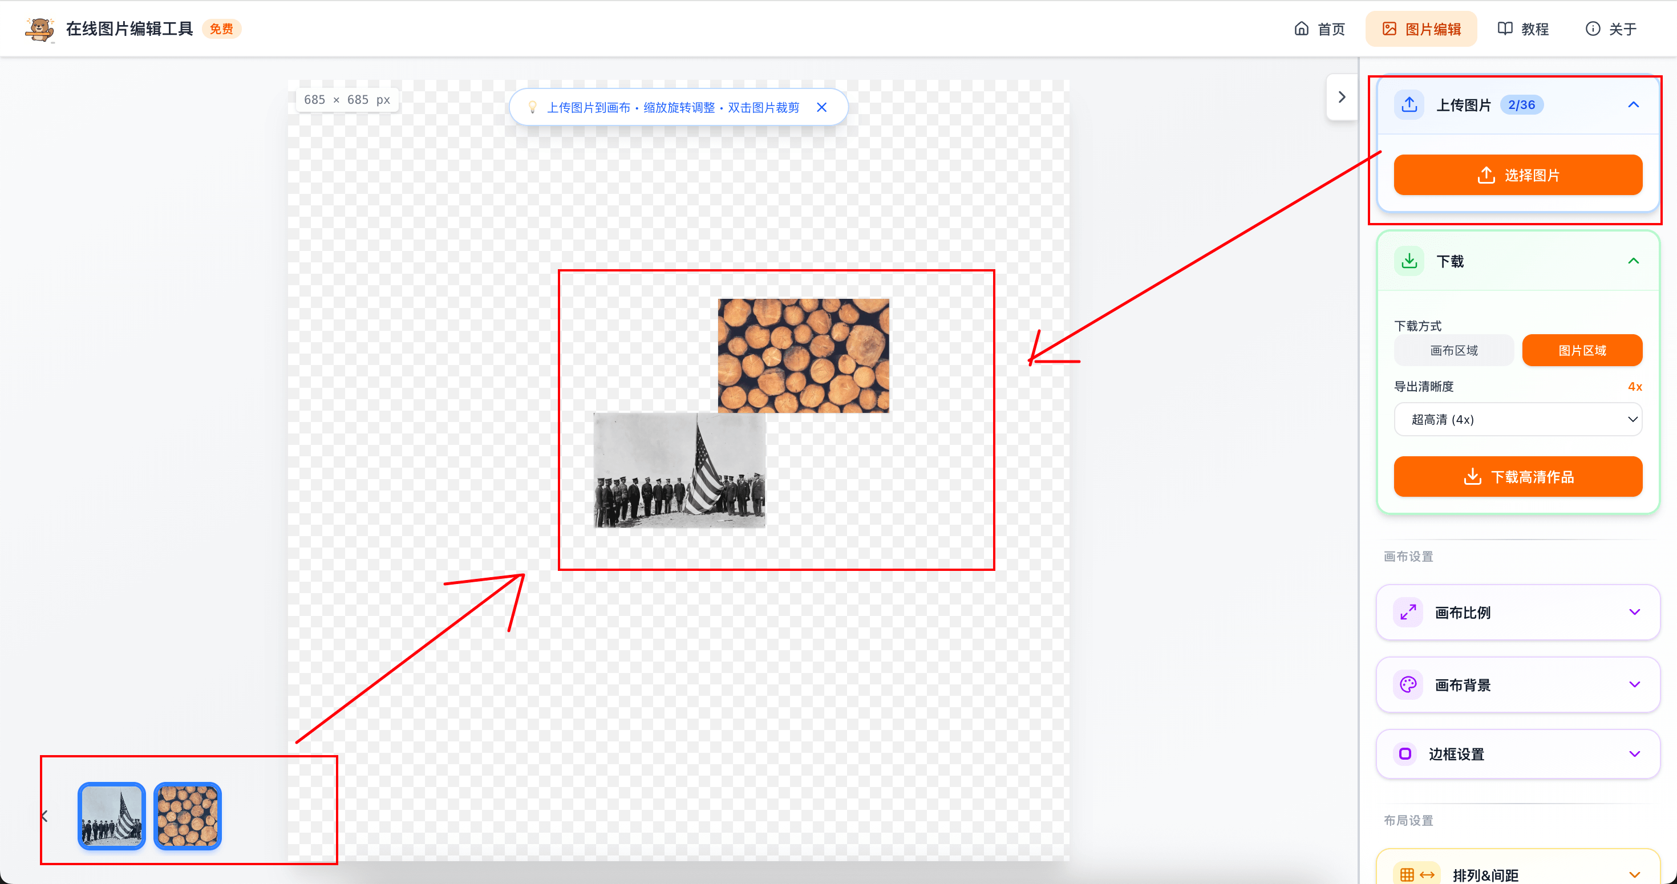
Task: Collapse the right sidebar with the arrow button
Action: point(1341,97)
